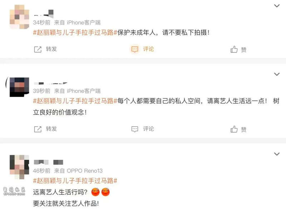Viewport: 286px width, 213px height.
Task: Open comments via highlighted 评论 icon in first post
Action: (x=135, y=49)
